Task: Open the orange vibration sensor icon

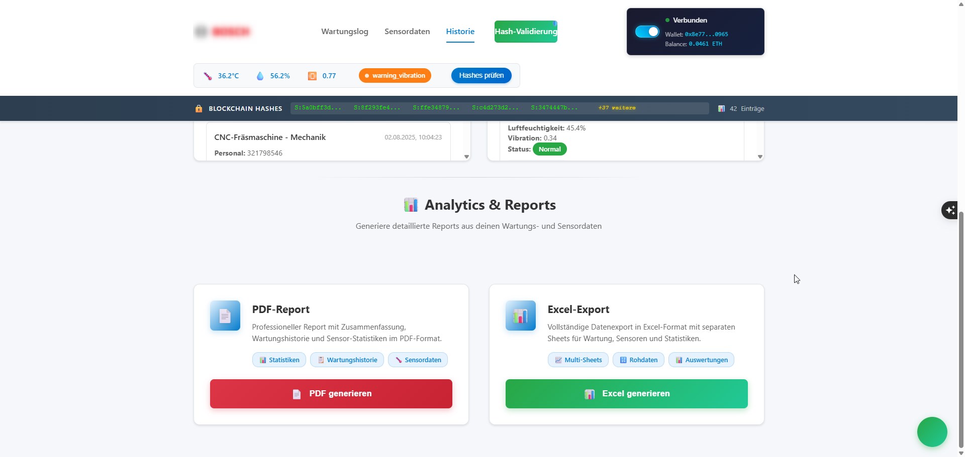Action: [x=312, y=76]
